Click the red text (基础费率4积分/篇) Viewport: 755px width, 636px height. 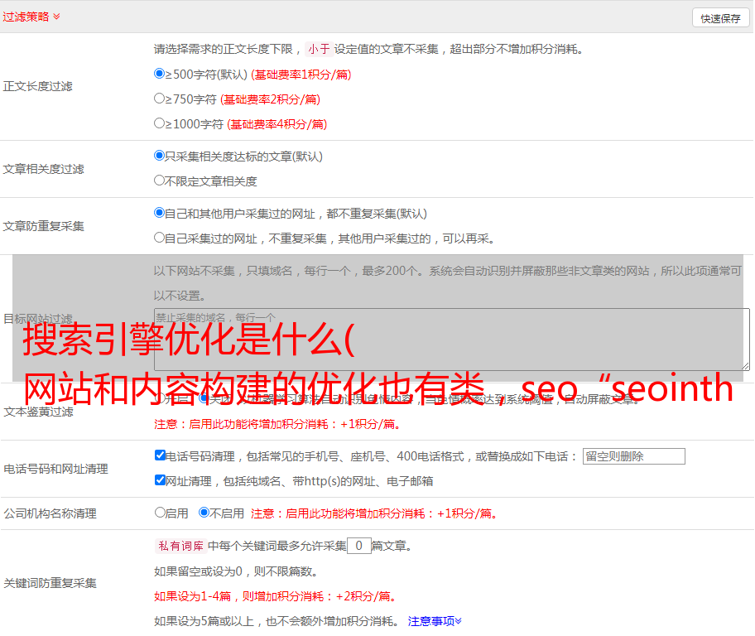point(277,124)
